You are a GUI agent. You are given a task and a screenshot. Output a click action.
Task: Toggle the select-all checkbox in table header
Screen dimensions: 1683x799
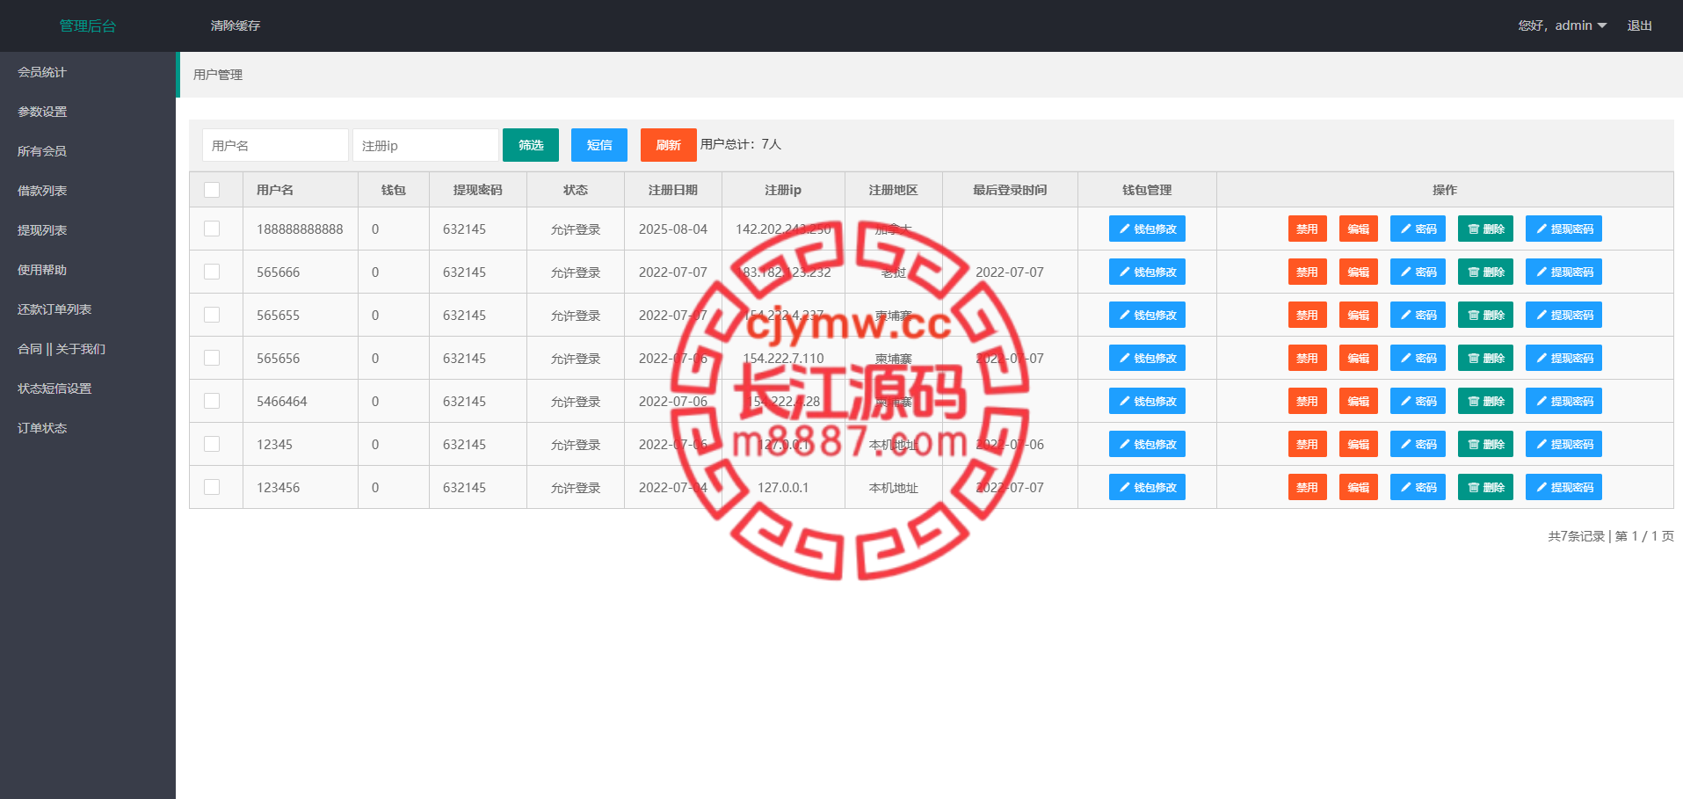point(212,190)
